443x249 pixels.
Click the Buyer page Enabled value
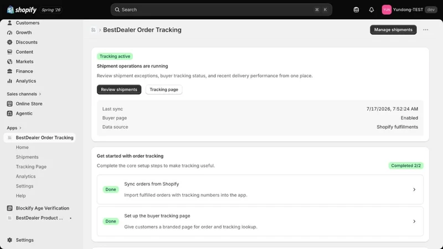[409, 118]
